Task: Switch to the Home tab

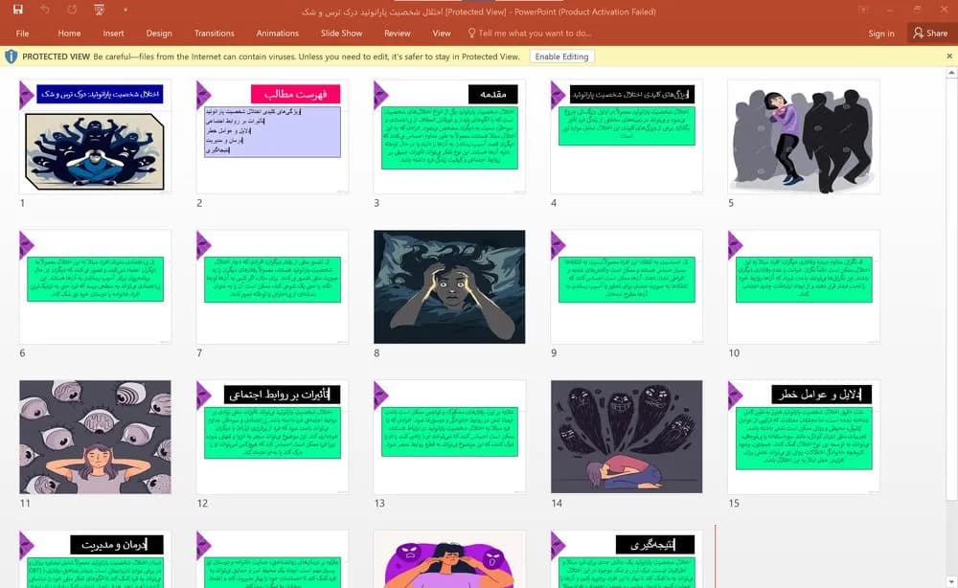Action: 69,34
